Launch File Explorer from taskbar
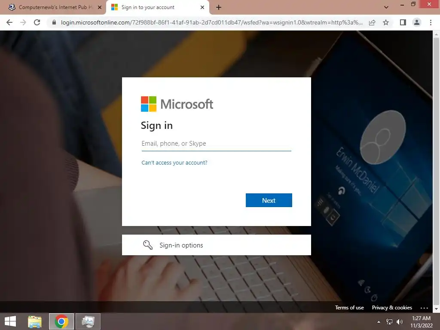 tap(35, 321)
